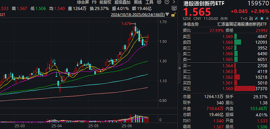Open 前复权 price adjustment dropdown

(x=105, y=2)
